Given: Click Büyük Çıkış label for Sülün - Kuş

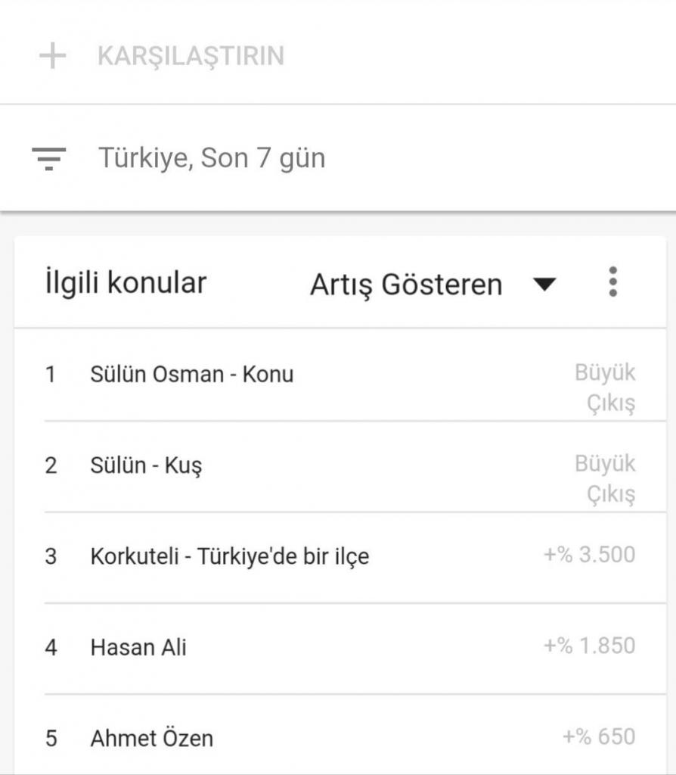Looking at the screenshot, I should 605,478.
